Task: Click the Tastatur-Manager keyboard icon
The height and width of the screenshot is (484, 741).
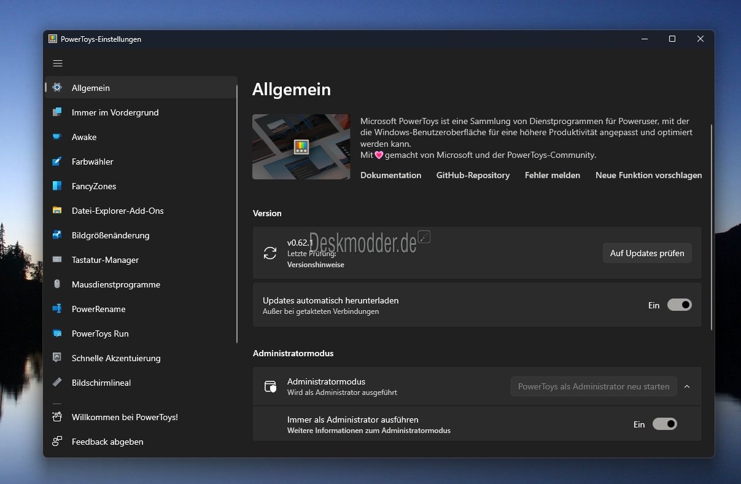Action: coord(57,259)
